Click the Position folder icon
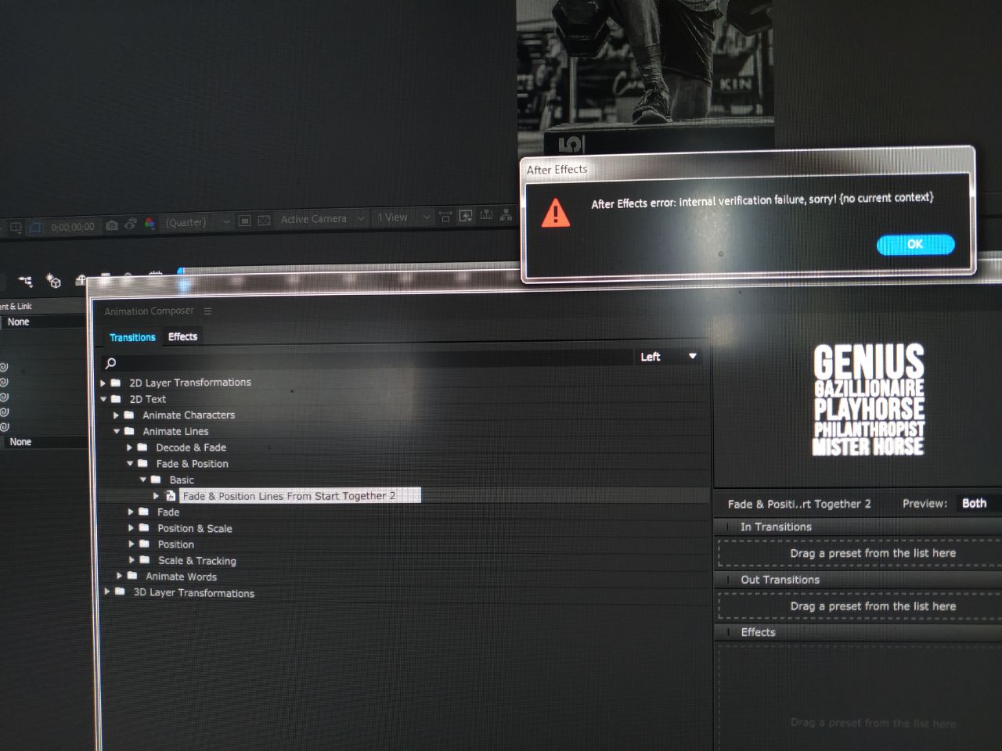1002x751 pixels. click(x=144, y=544)
